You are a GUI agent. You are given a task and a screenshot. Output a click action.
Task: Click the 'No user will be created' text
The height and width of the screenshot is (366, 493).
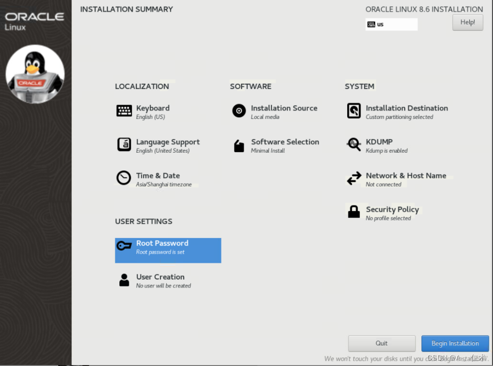coord(164,286)
